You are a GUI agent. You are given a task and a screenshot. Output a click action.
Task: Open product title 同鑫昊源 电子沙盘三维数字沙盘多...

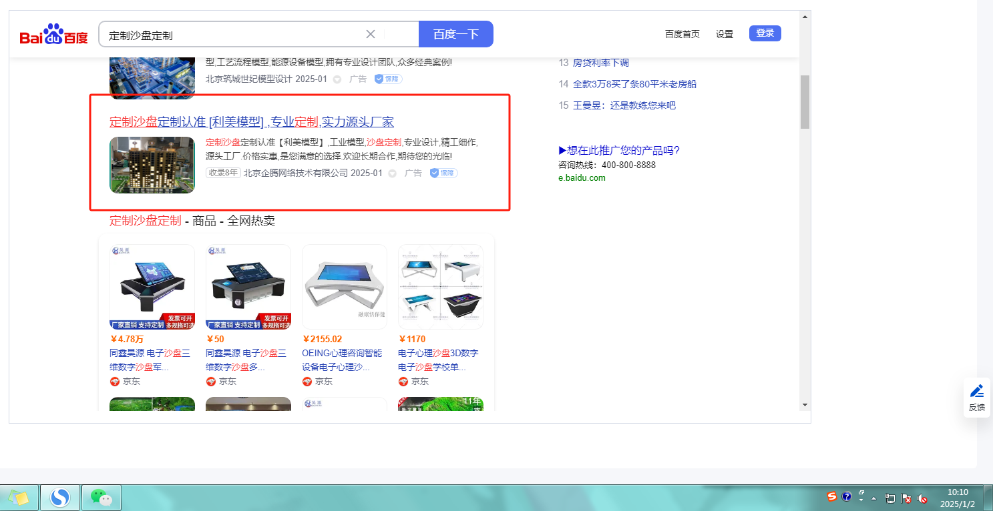coord(246,360)
